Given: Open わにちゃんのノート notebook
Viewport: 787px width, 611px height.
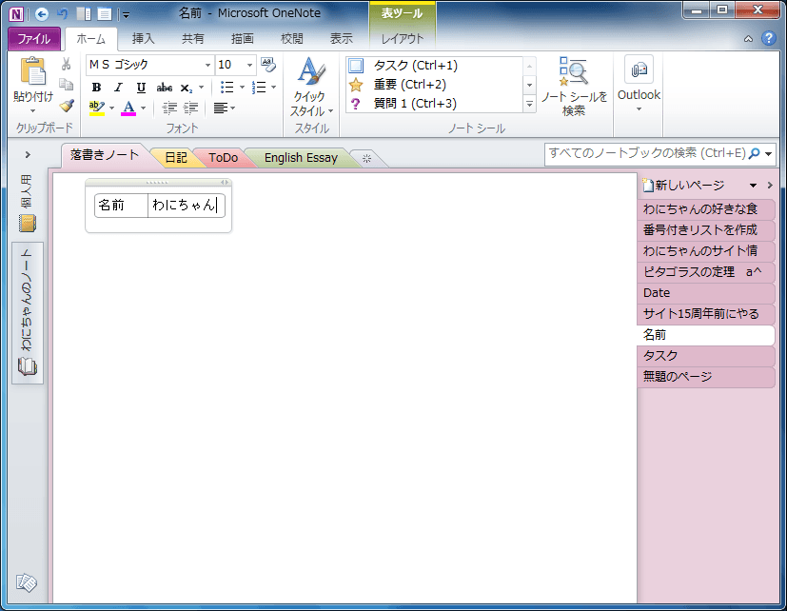Looking at the screenshot, I should pyautogui.click(x=27, y=313).
